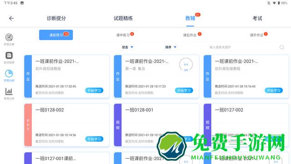Open the 一班0127-002 video card title
This screenshot has width=291, height=164.
coord(229,110)
